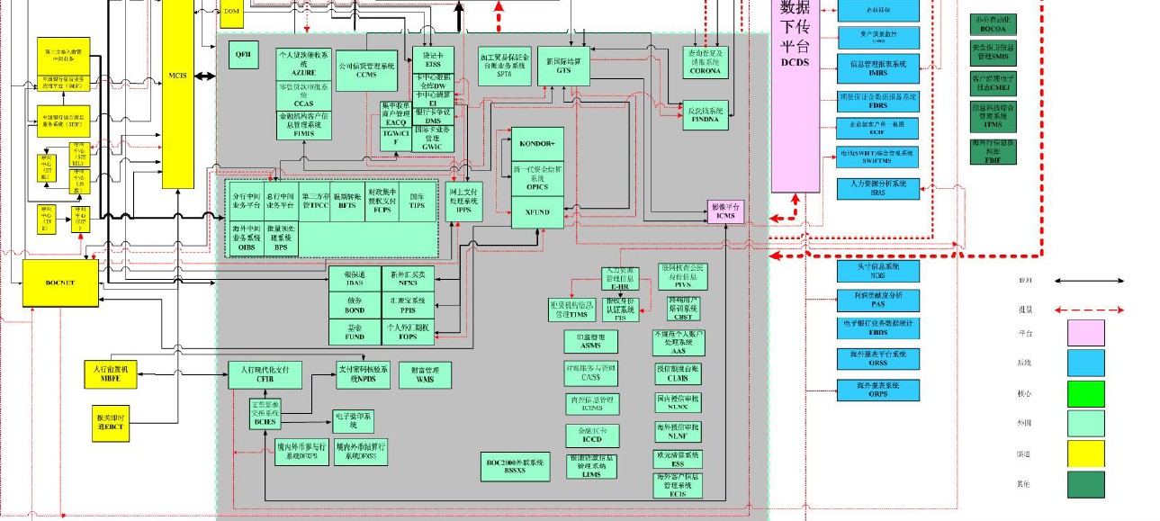Click the ASMS seal management box
Screen dimensions: 1160x521
tap(591, 341)
